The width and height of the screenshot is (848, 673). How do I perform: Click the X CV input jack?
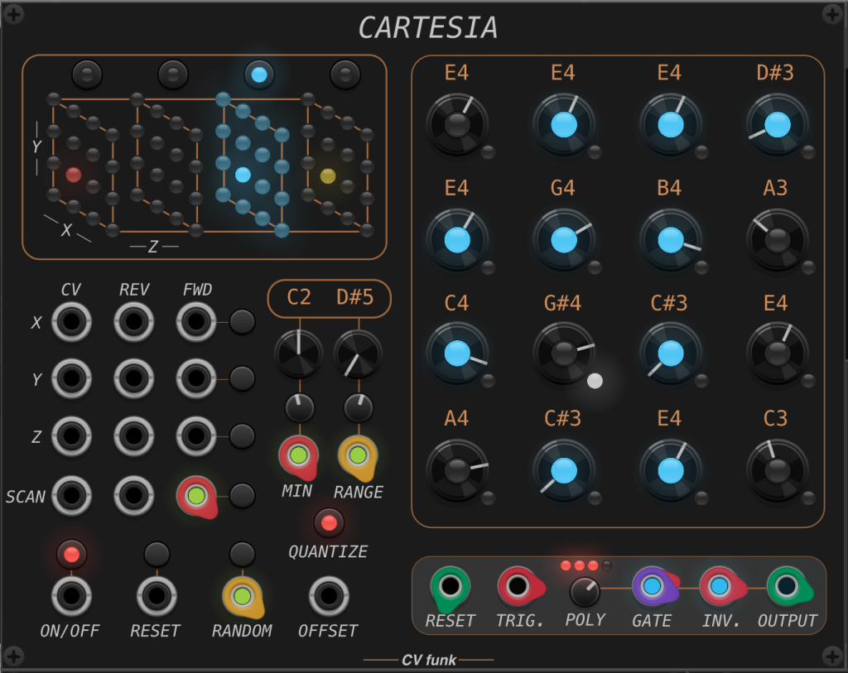tap(71, 322)
